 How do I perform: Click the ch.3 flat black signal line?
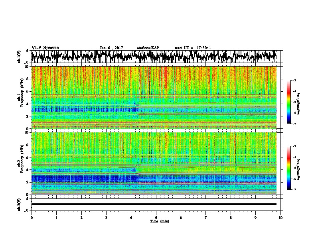click(154, 204)
